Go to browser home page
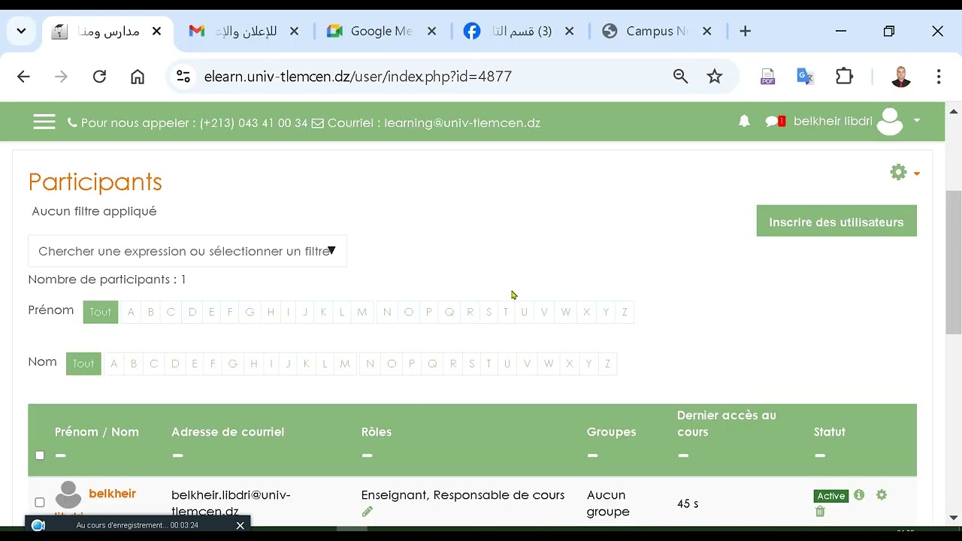Image resolution: width=962 pixels, height=541 pixels. click(x=138, y=76)
